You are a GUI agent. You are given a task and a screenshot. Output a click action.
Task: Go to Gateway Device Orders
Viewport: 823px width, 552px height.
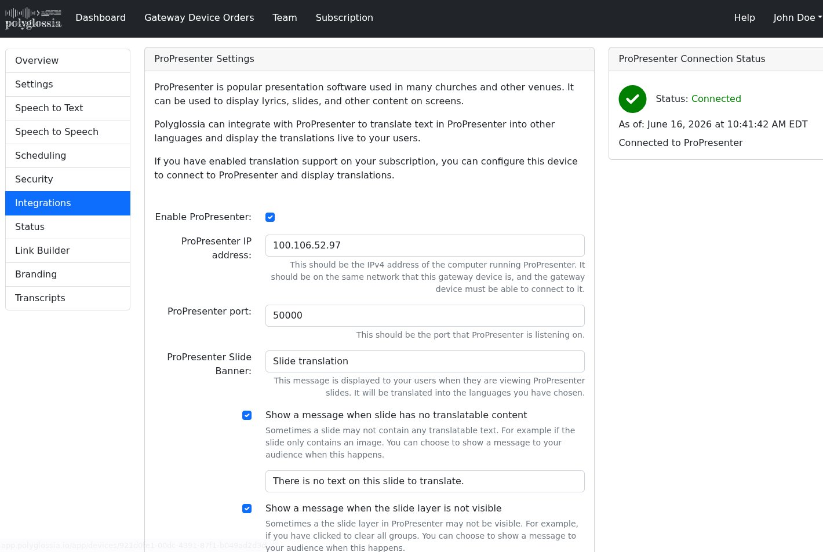199,18
